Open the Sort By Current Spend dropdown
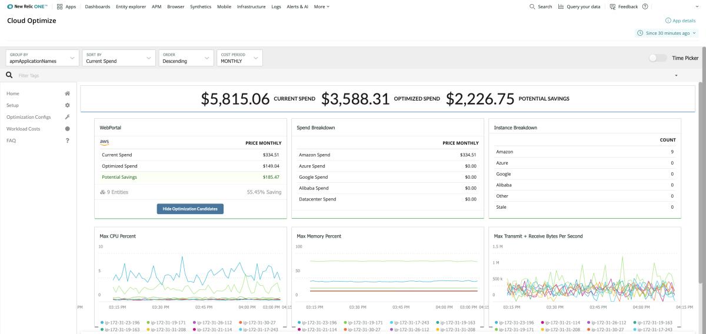The height and width of the screenshot is (334, 706). [x=118, y=58]
